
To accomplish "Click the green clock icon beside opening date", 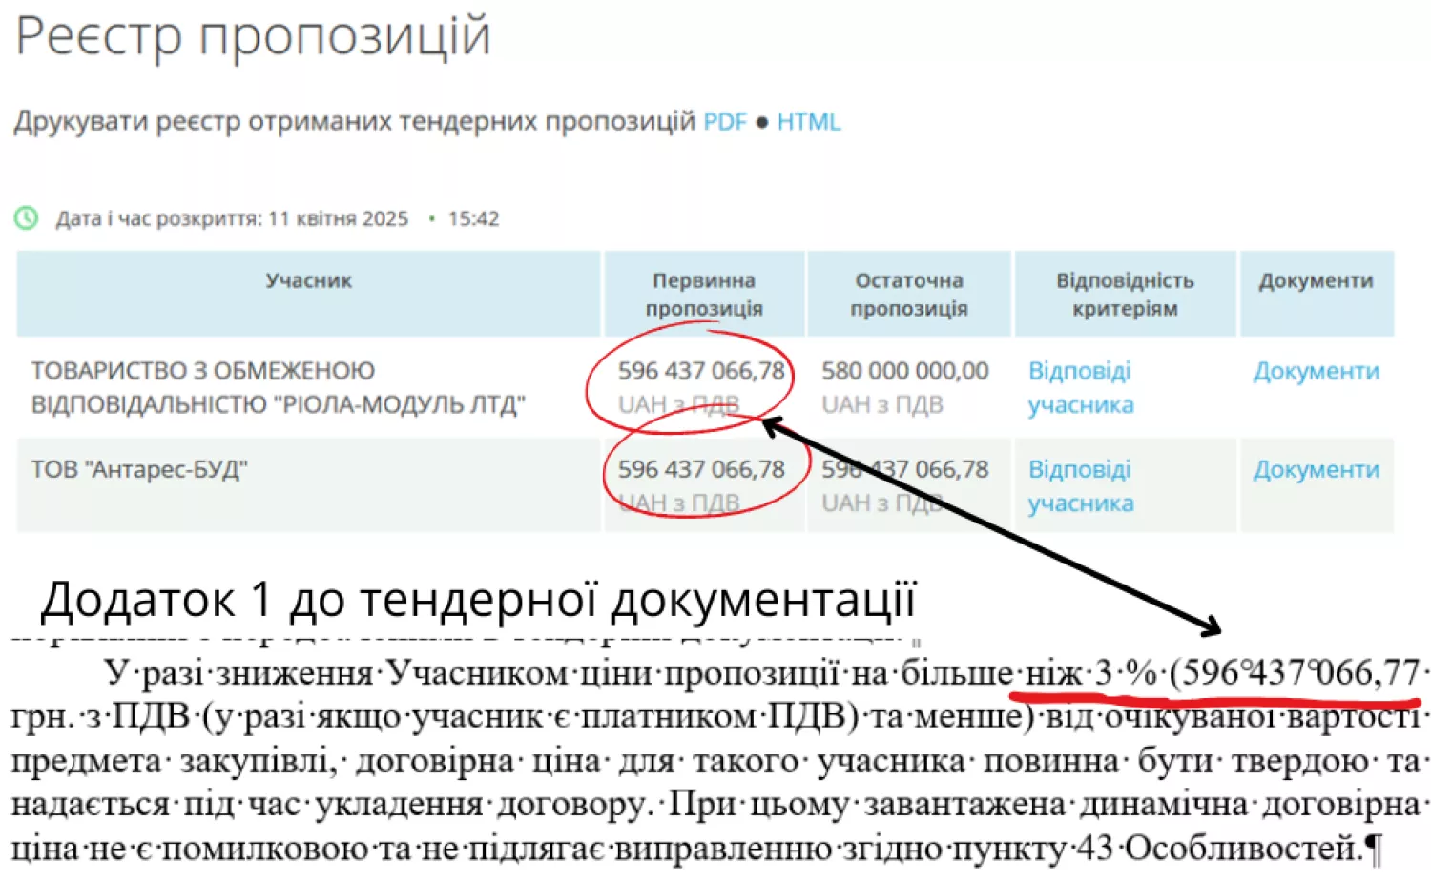I will click(27, 218).
